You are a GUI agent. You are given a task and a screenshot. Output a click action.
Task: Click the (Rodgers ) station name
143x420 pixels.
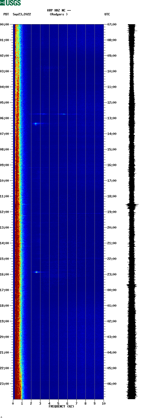(59, 14)
